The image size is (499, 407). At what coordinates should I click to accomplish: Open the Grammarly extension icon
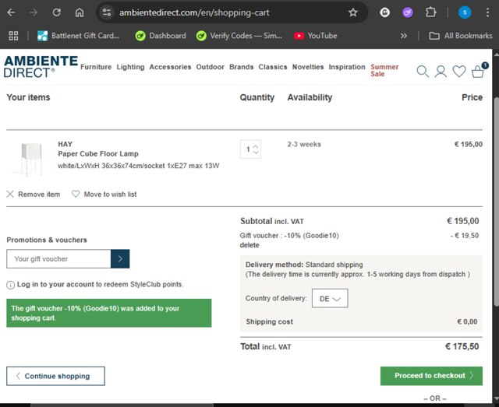point(384,12)
